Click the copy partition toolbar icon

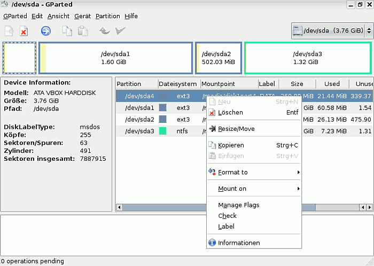click(x=67, y=31)
